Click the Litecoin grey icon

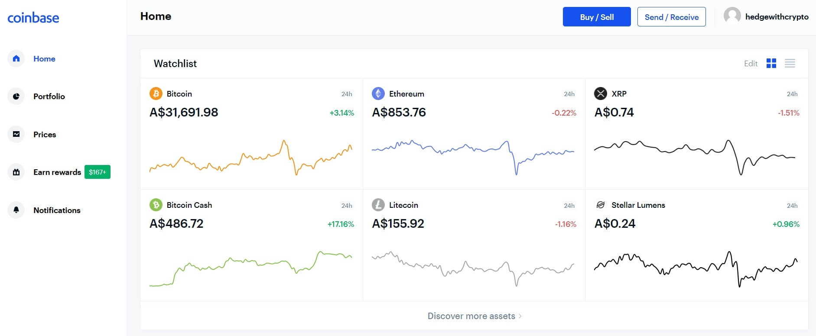[x=378, y=205]
